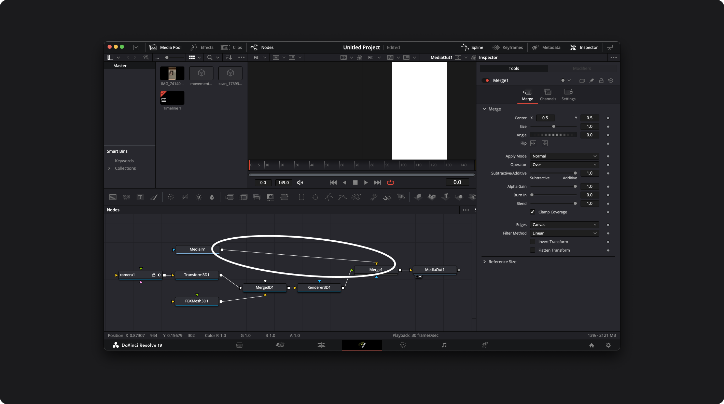Select the Text+ tool in toolbar
Screen dimensions: 724x404
click(x=140, y=197)
